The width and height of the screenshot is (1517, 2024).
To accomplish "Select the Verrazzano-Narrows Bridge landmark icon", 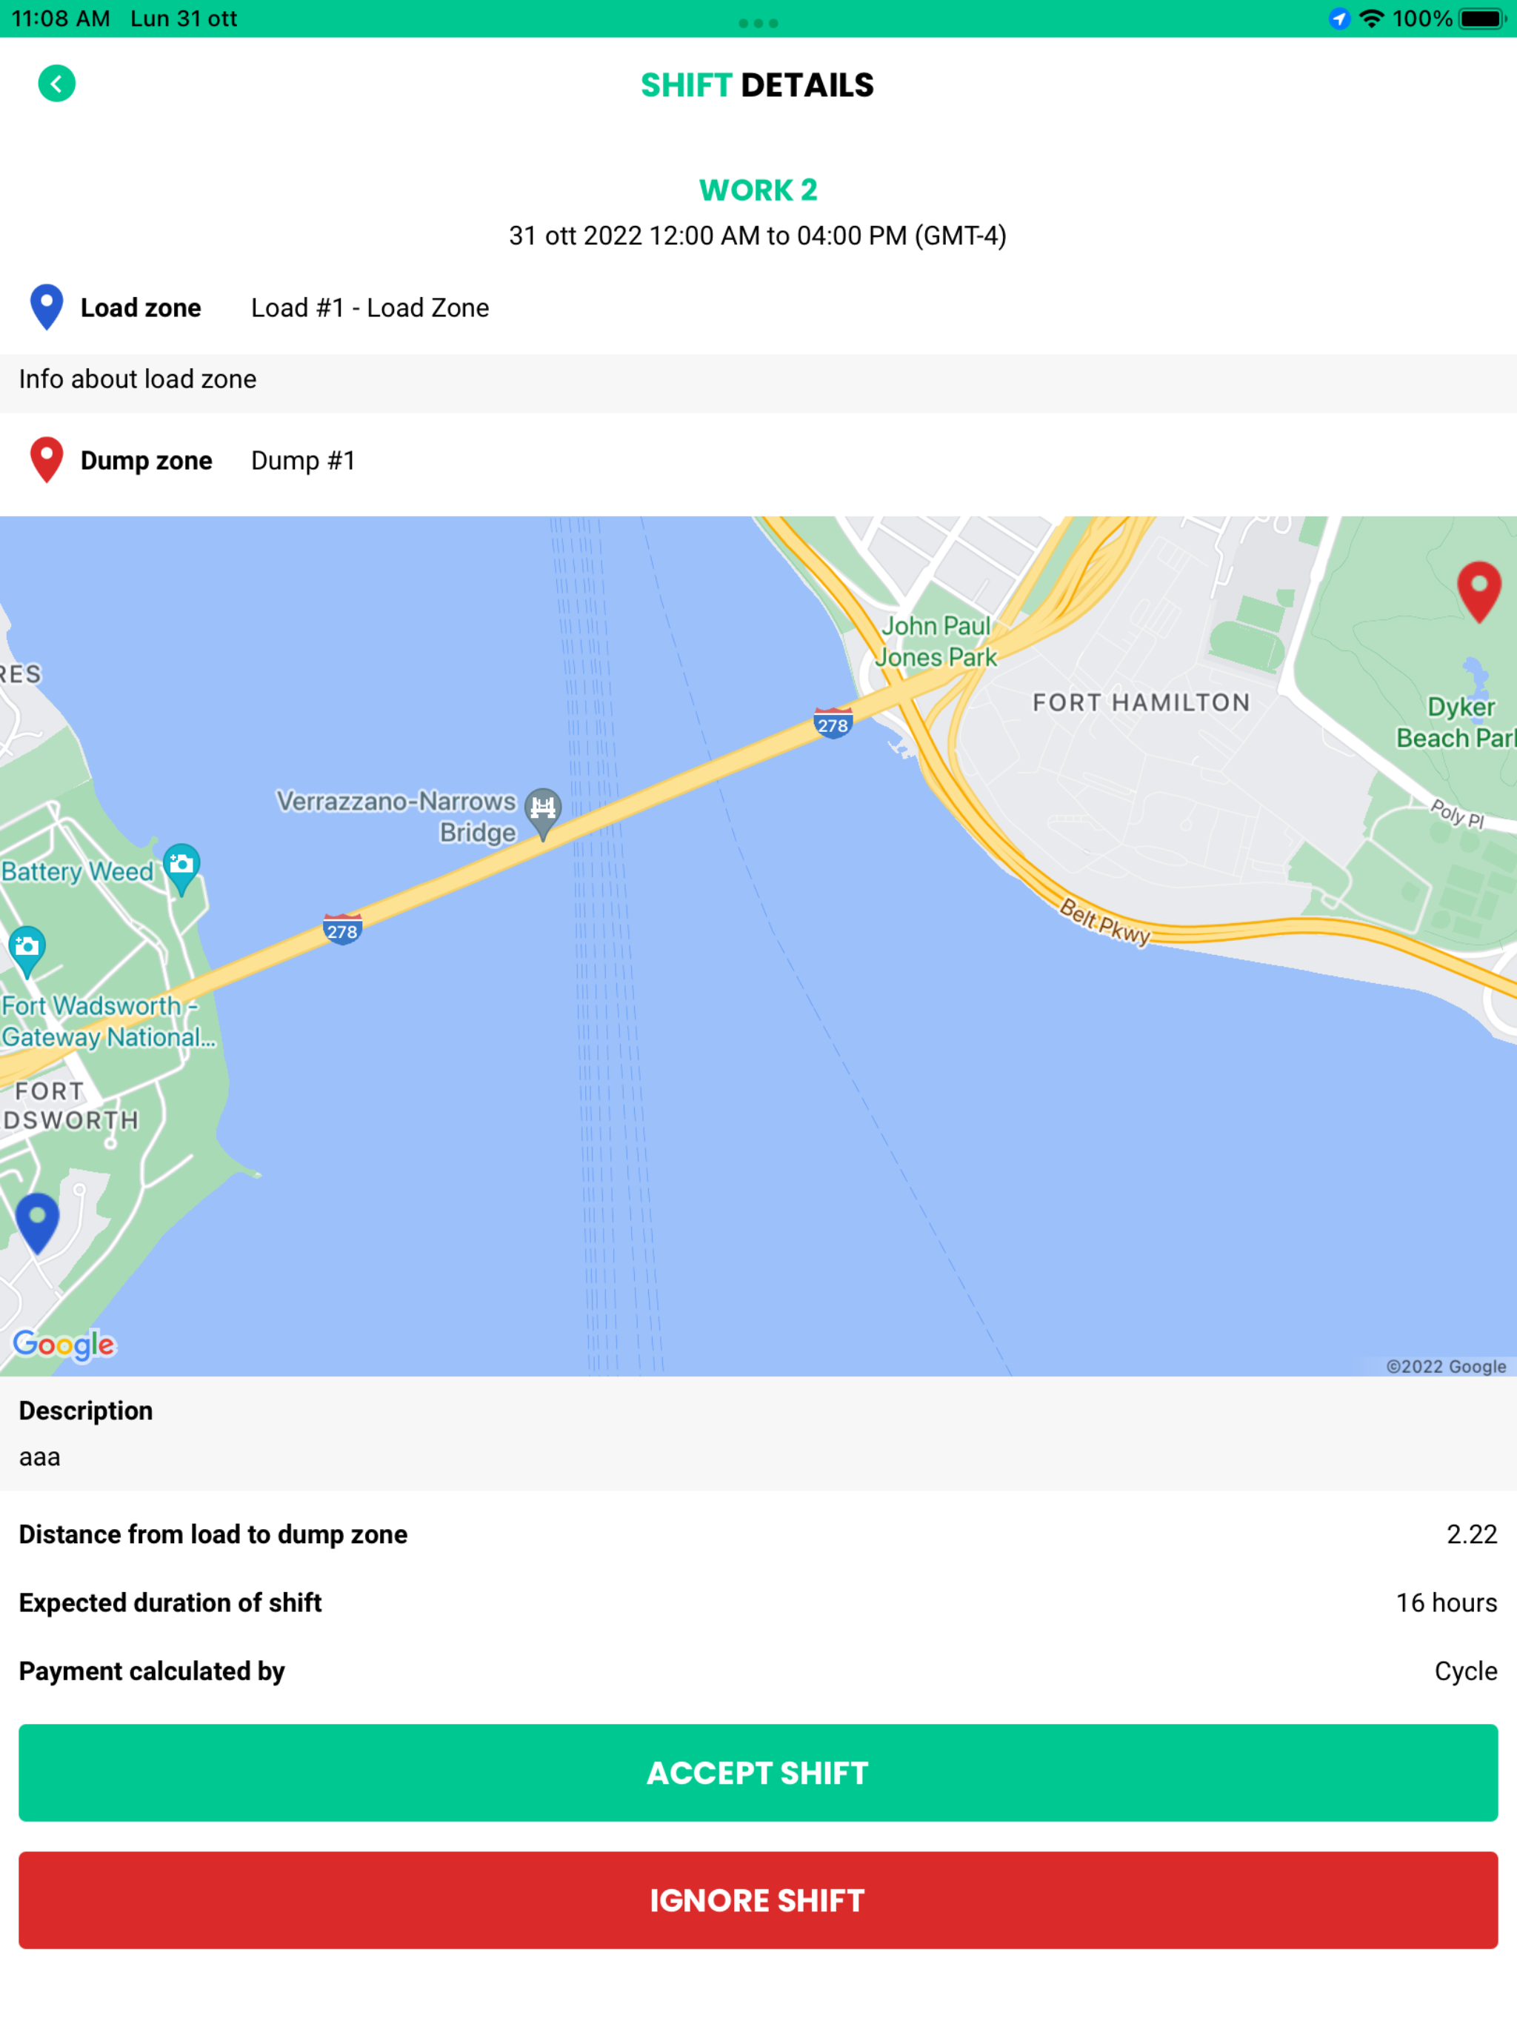I will [x=542, y=813].
